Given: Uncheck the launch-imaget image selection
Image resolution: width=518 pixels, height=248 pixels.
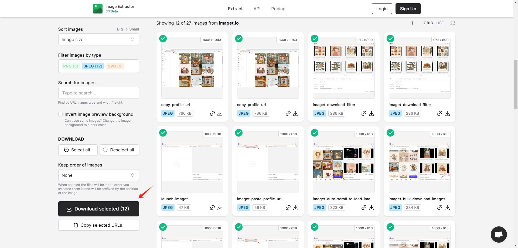Looking at the screenshot, I should pyautogui.click(x=163, y=133).
